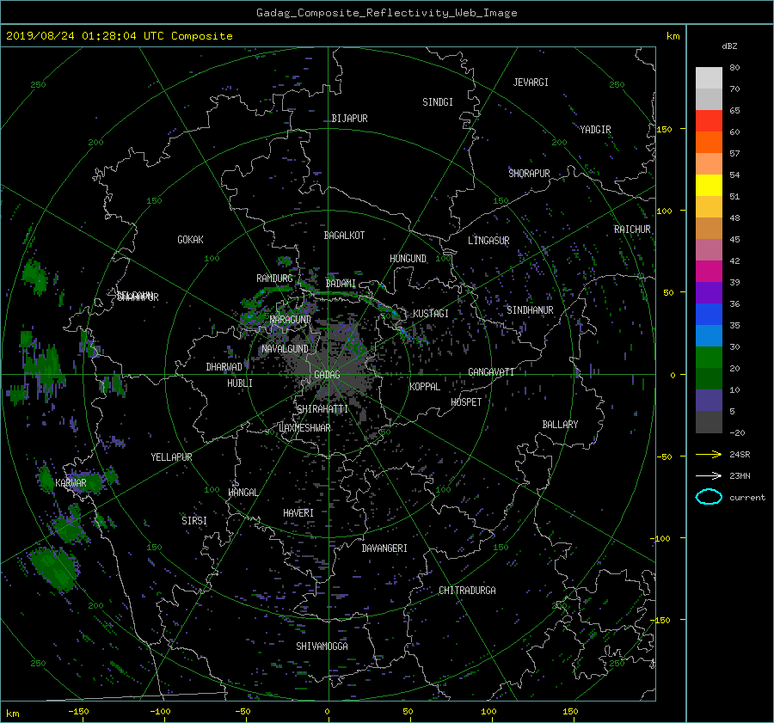Select the dark green 20-10 dBZ swatch
Screen dimensions: 774x723
tap(709, 379)
